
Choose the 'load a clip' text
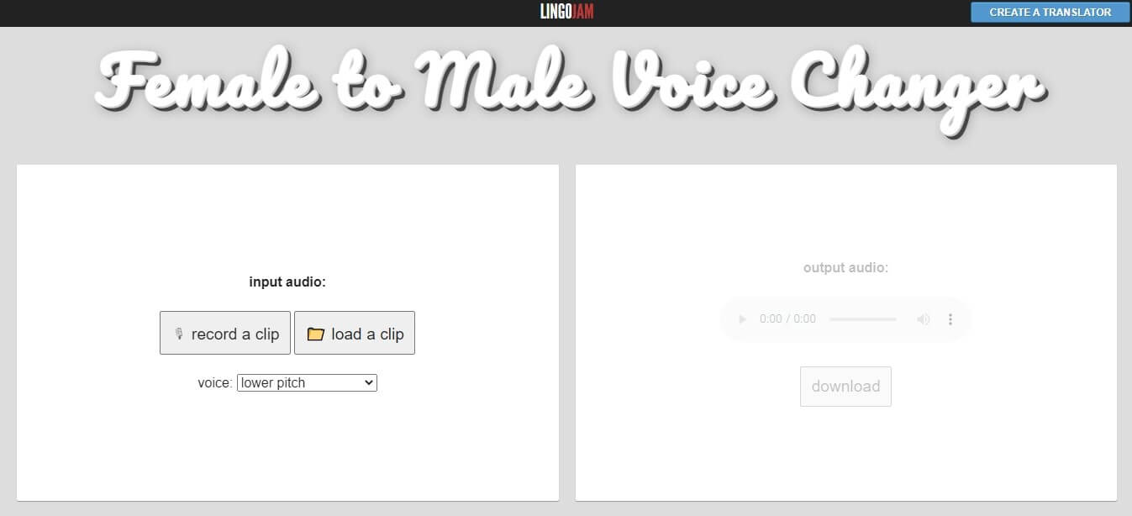(x=367, y=334)
